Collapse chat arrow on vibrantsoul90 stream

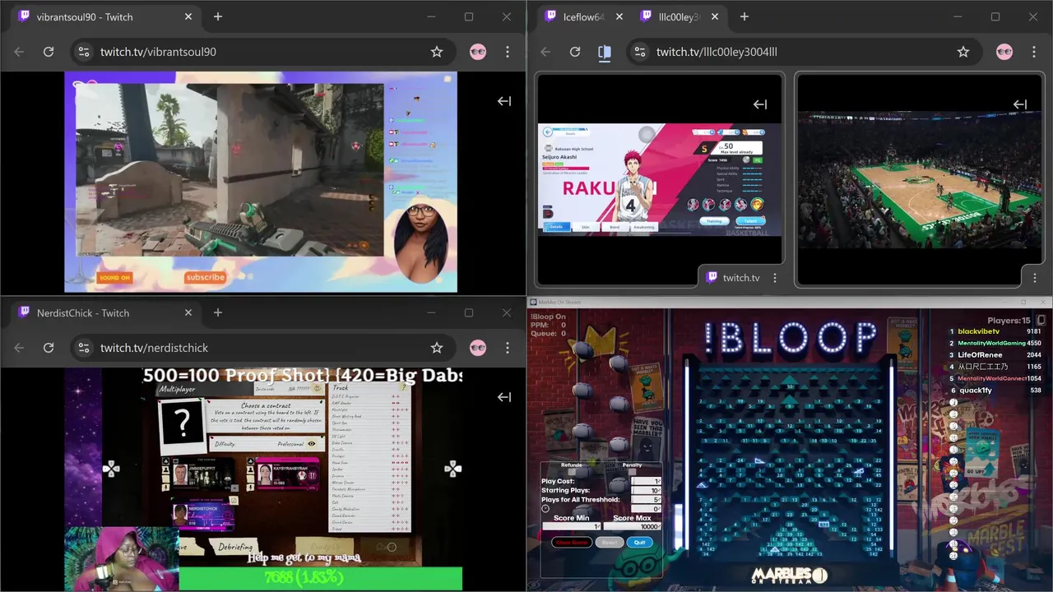(x=504, y=101)
